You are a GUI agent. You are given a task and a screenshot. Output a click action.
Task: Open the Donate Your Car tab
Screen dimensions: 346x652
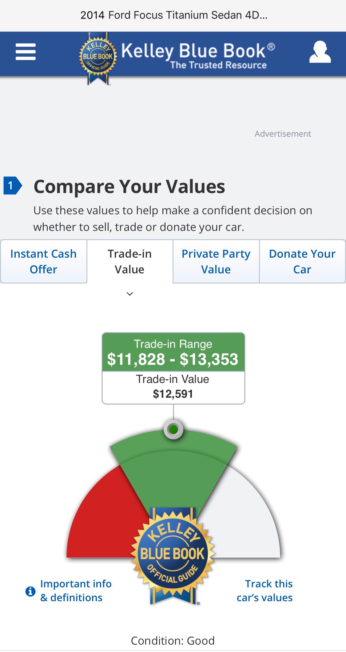302,261
